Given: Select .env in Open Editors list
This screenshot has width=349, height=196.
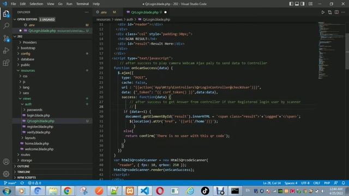Looking at the screenshot, I should tap(52, 25).
